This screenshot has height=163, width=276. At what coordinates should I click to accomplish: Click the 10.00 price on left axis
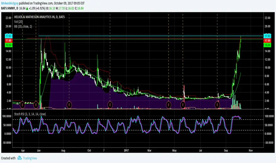pos(9,68)
